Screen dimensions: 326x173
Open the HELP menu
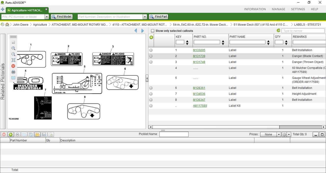click(x=315, y=9)
